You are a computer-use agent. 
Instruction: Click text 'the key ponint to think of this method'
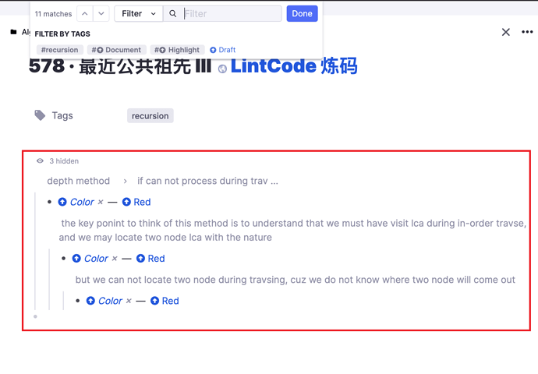(145, 223)
